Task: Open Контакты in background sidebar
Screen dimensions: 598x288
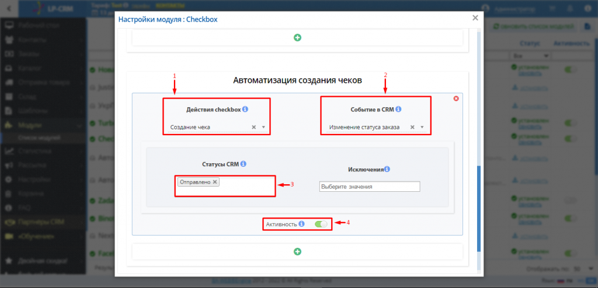Action: point(32,40)
